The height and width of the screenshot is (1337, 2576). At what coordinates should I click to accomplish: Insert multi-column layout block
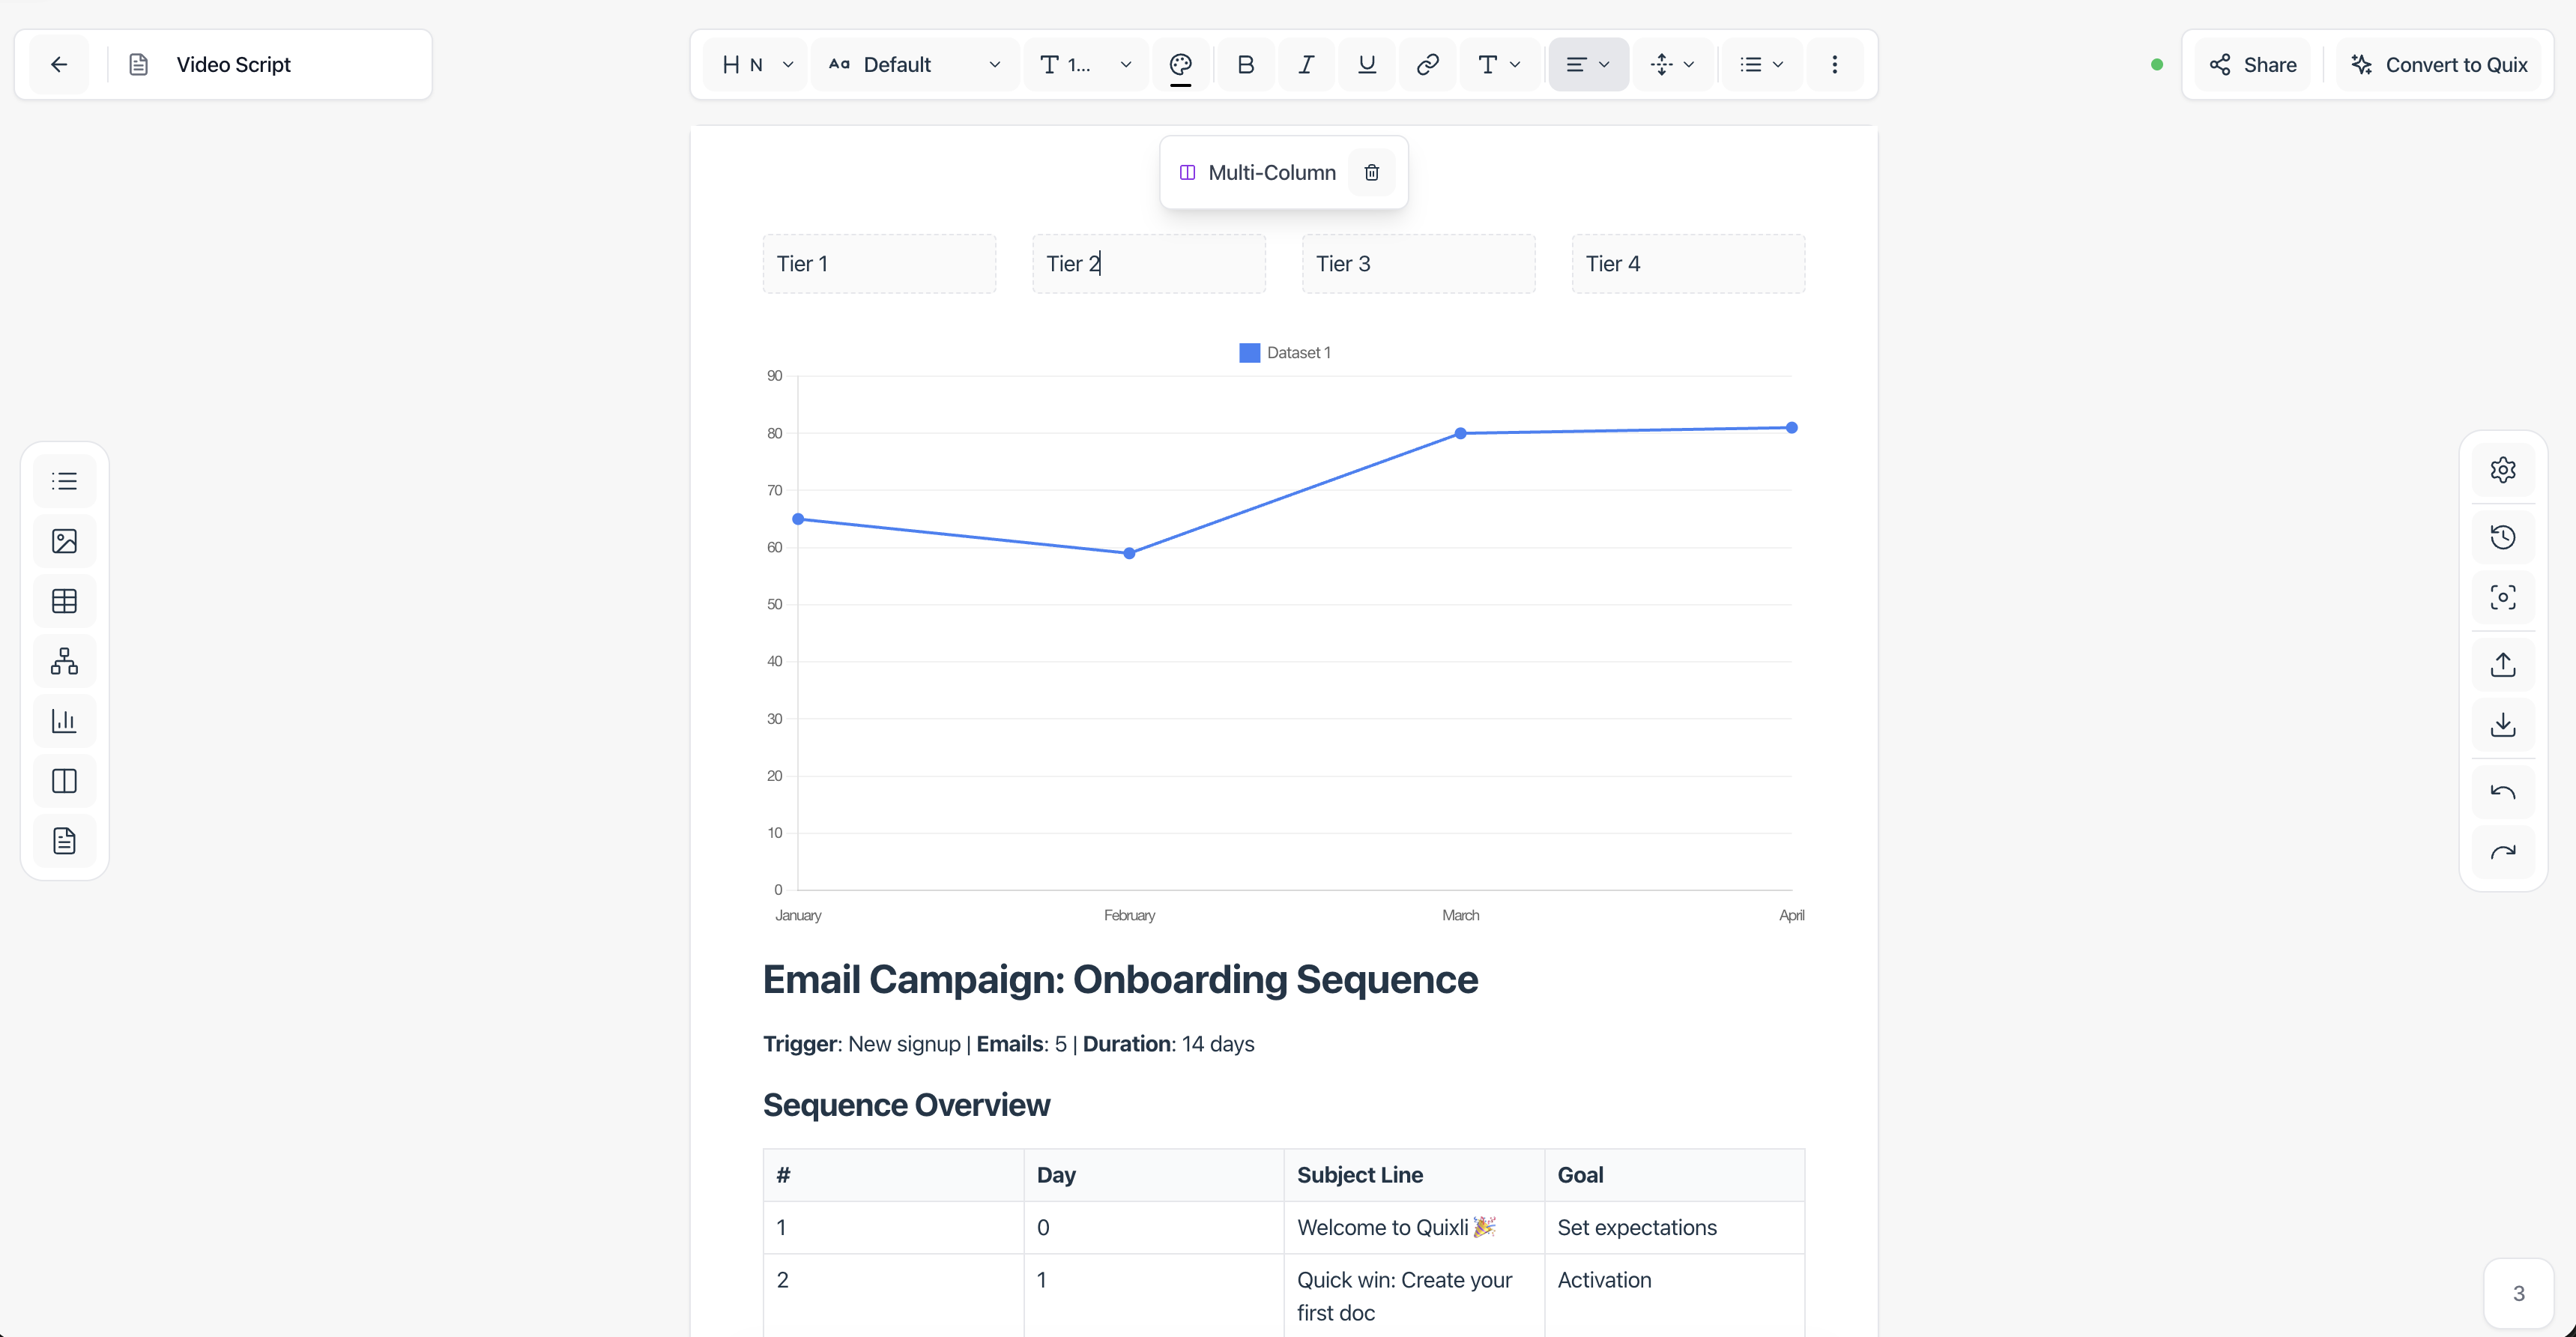point(64,781)
